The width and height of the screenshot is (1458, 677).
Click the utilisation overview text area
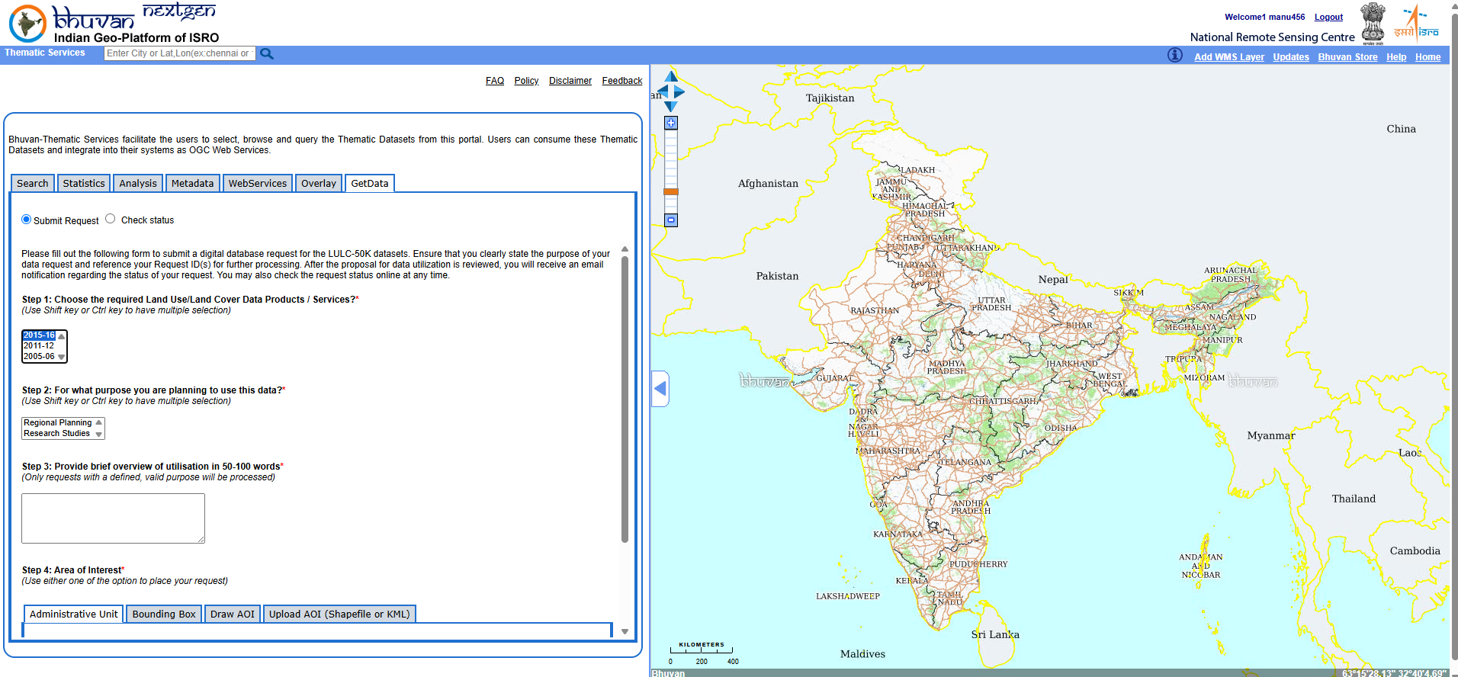pos(113,518)
